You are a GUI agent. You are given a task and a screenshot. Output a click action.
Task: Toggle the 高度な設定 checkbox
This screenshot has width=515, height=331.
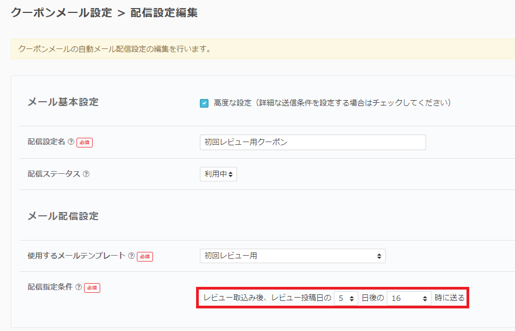[204, 103]
